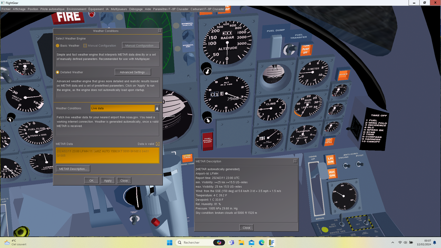
Task: Click the Live data combo field
Action: [x=122, y=108]
